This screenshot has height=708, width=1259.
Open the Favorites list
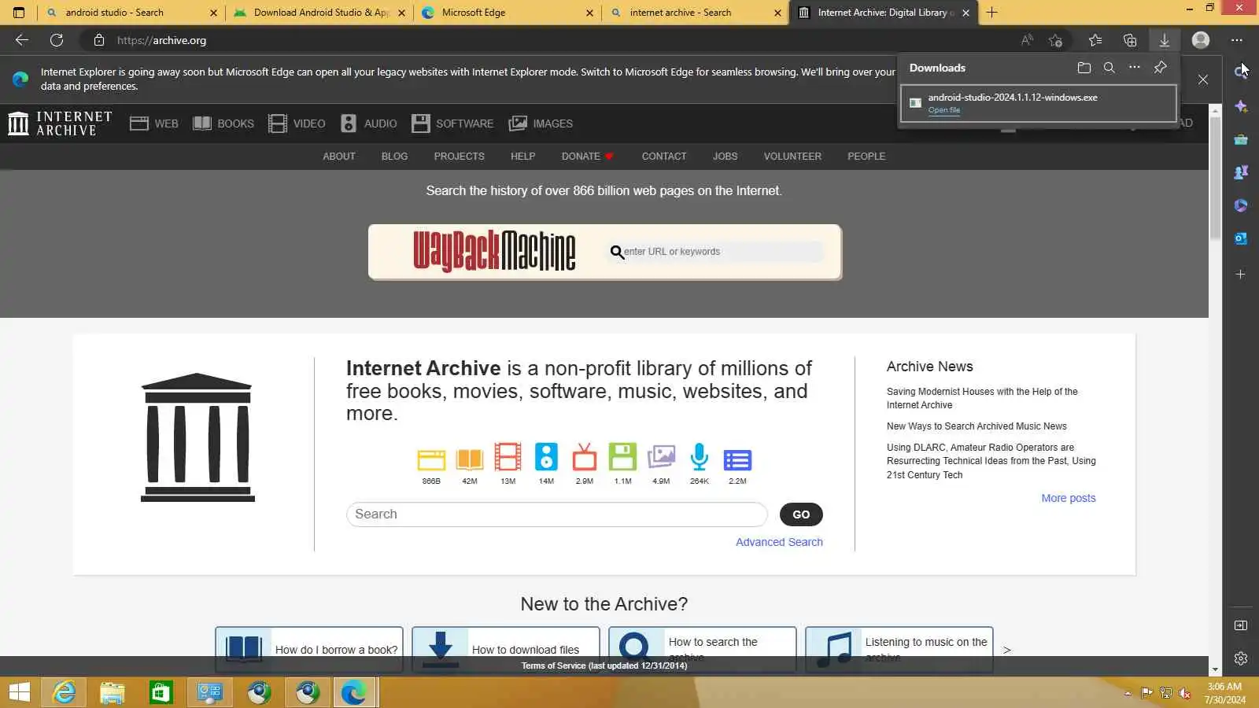coord(1095,40)
